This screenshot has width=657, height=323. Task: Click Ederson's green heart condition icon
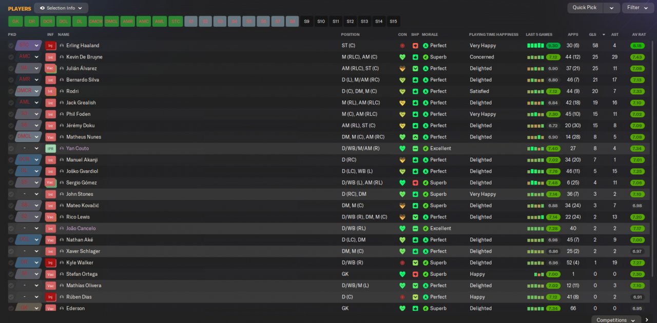(402, 308)
